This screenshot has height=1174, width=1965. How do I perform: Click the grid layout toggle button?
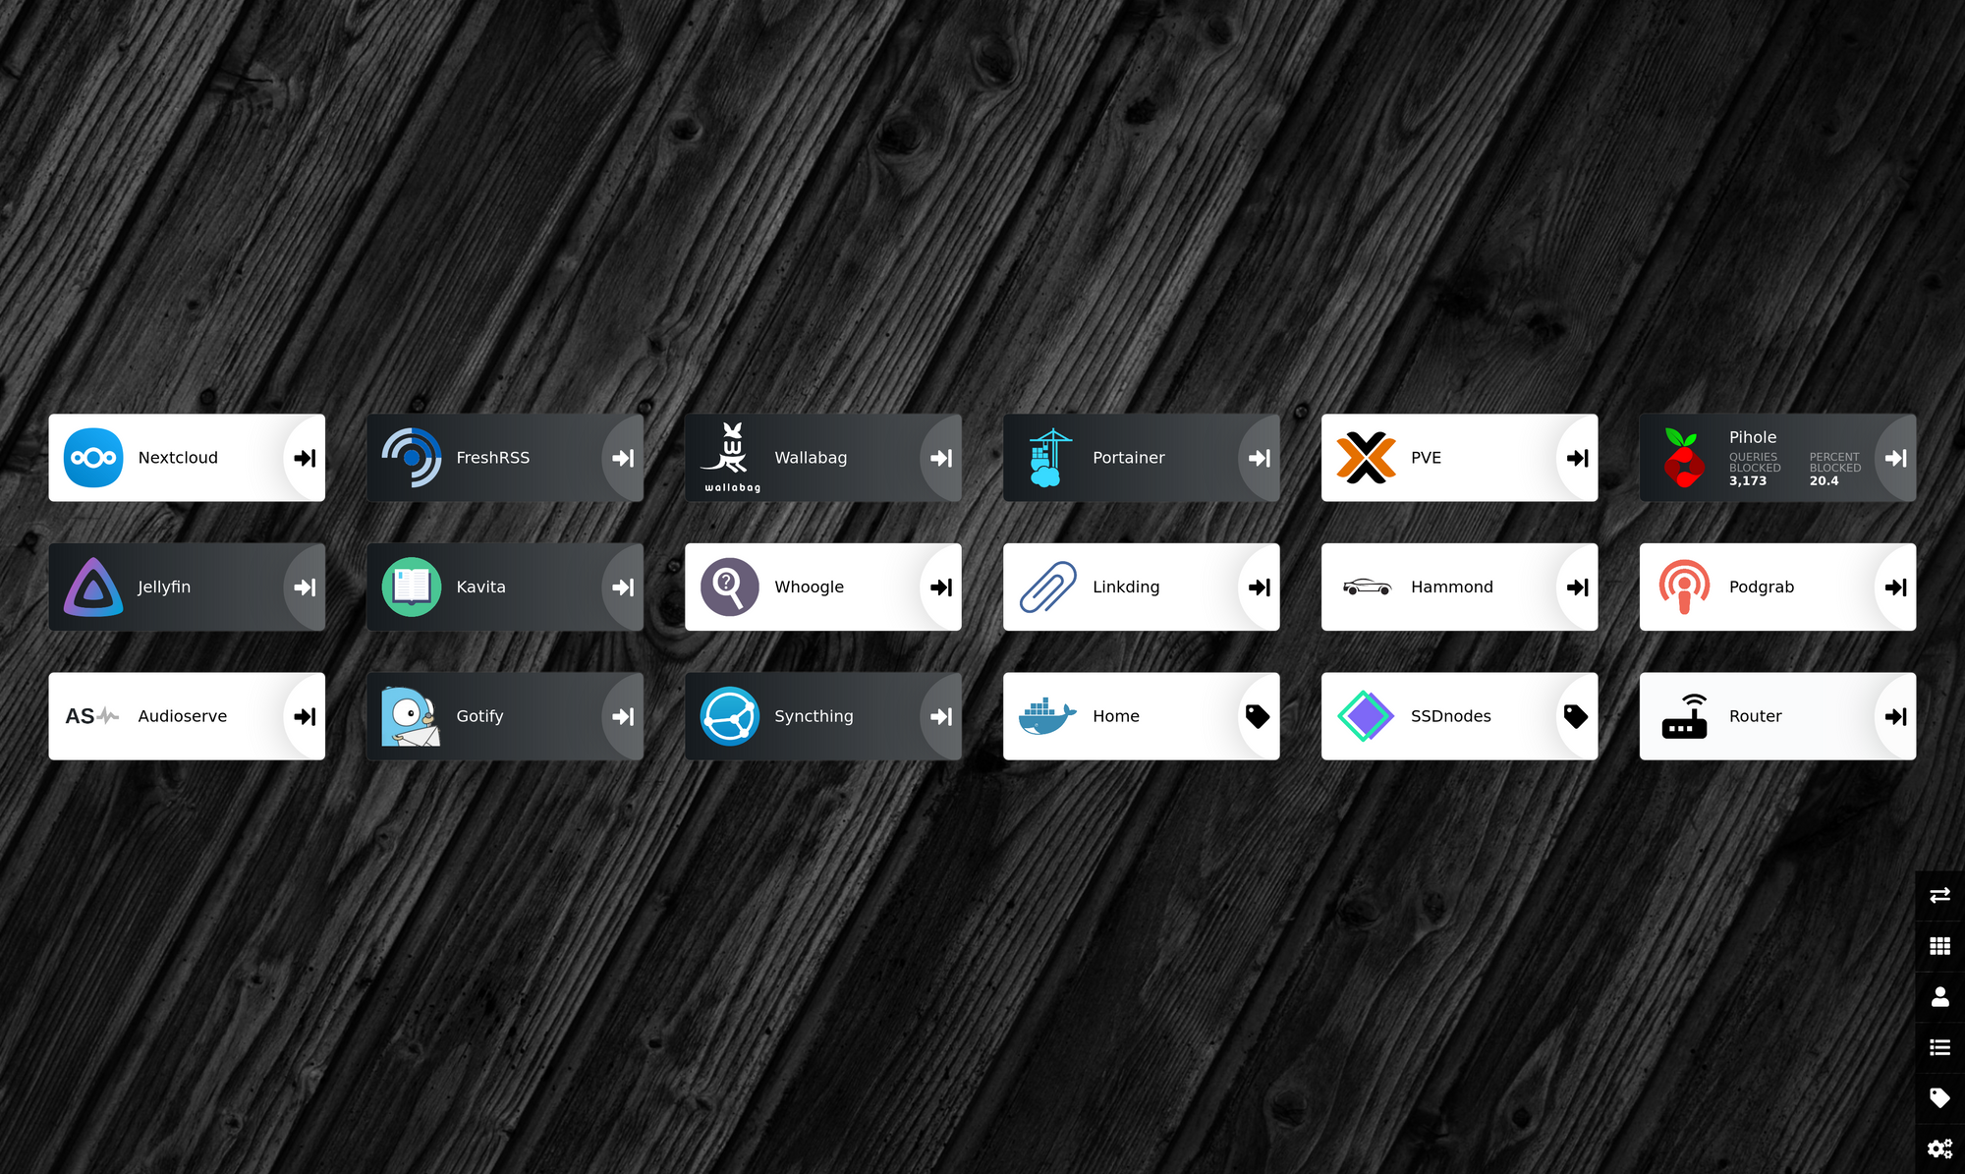click(1939, 946)
